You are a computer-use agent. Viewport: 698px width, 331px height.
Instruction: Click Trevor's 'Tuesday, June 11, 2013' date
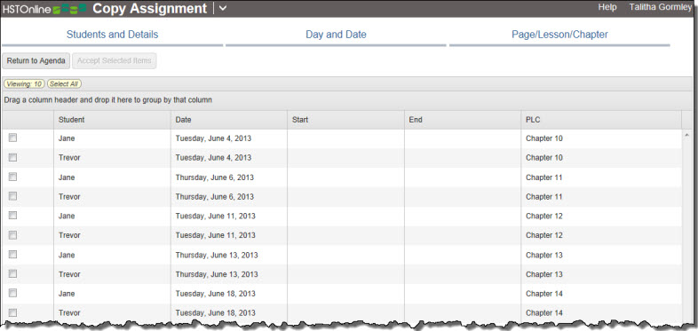[x=216, y=235]
